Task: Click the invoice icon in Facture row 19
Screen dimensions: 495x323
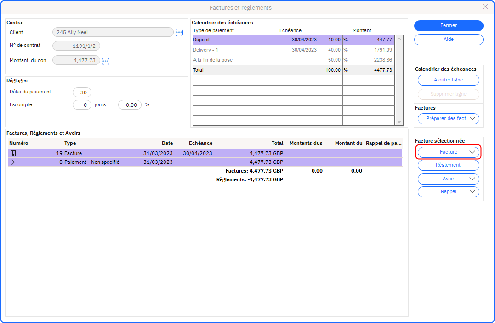Action: click(13, 153)
